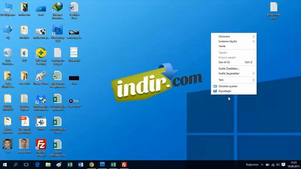Expand the Görünüm submenu
Screen dimensions: 301x169
234,37
